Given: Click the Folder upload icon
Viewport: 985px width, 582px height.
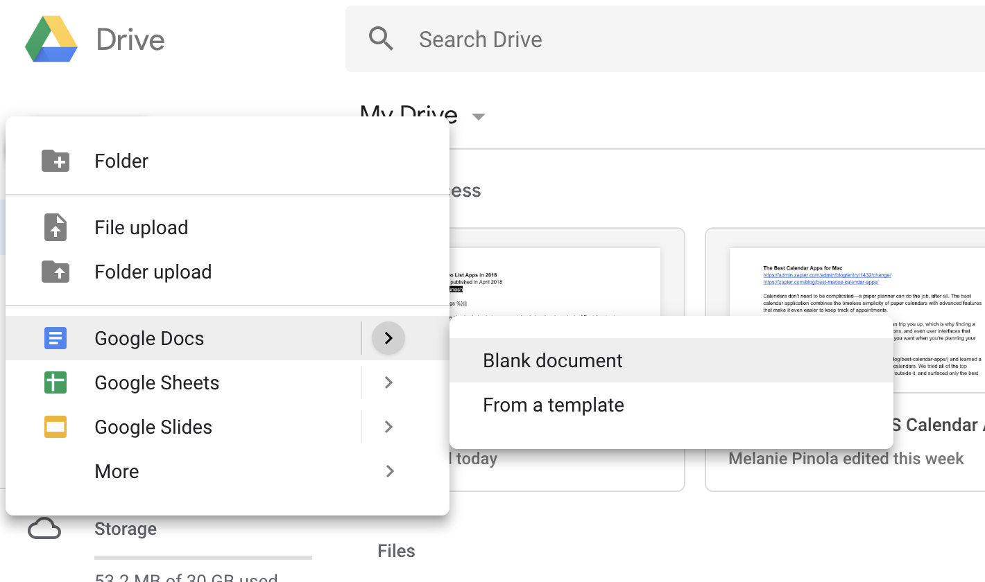Looking at the screenshot, I should click(x=55, y=272).
